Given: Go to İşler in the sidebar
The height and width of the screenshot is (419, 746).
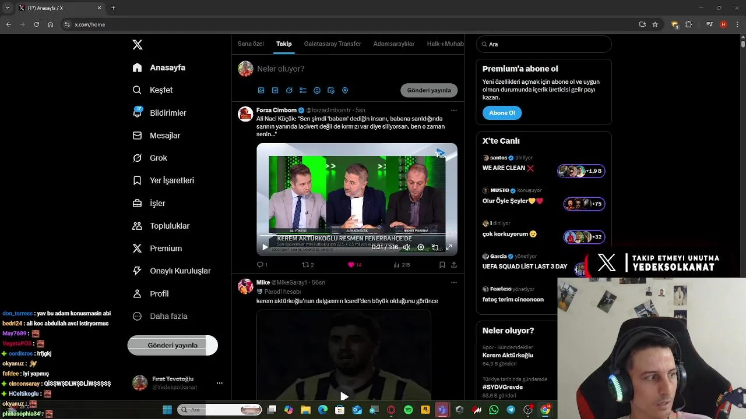Looking at the screenshot, I should pos(149,203).
